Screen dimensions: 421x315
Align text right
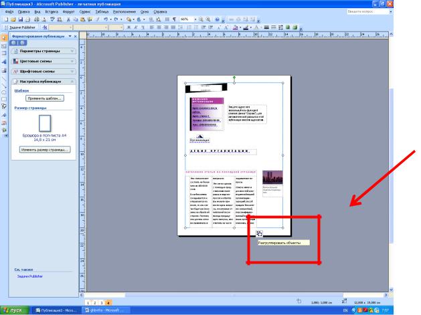[x=166, y=27]
